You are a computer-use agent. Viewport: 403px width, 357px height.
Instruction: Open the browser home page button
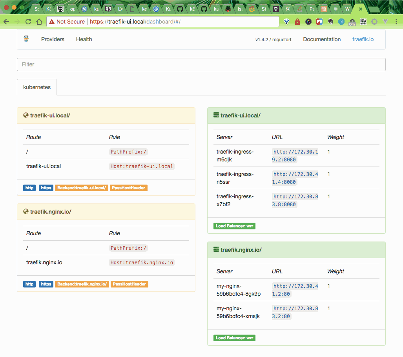coord(39,22)
